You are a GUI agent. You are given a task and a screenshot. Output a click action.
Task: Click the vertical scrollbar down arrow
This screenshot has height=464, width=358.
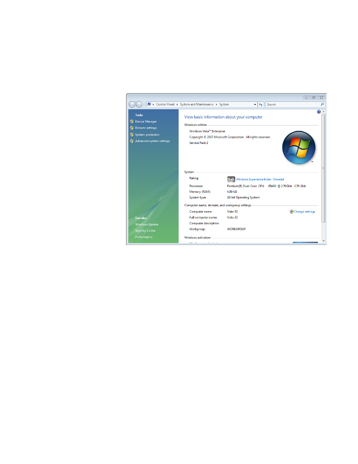(x=323, y=240)
